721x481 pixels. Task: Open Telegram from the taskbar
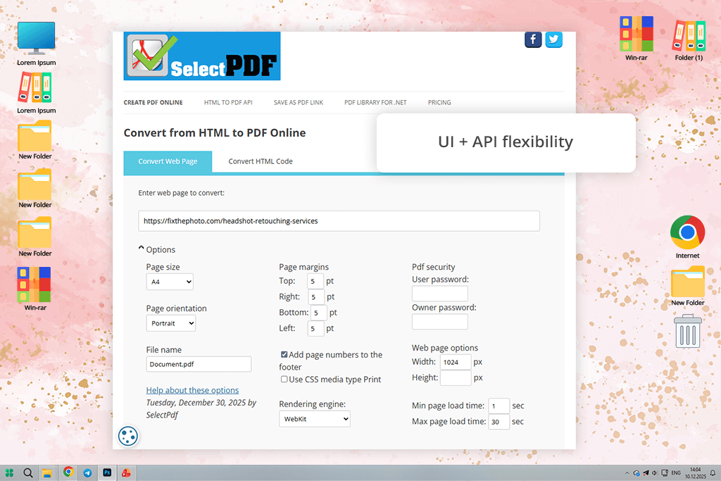click(87, 473)
